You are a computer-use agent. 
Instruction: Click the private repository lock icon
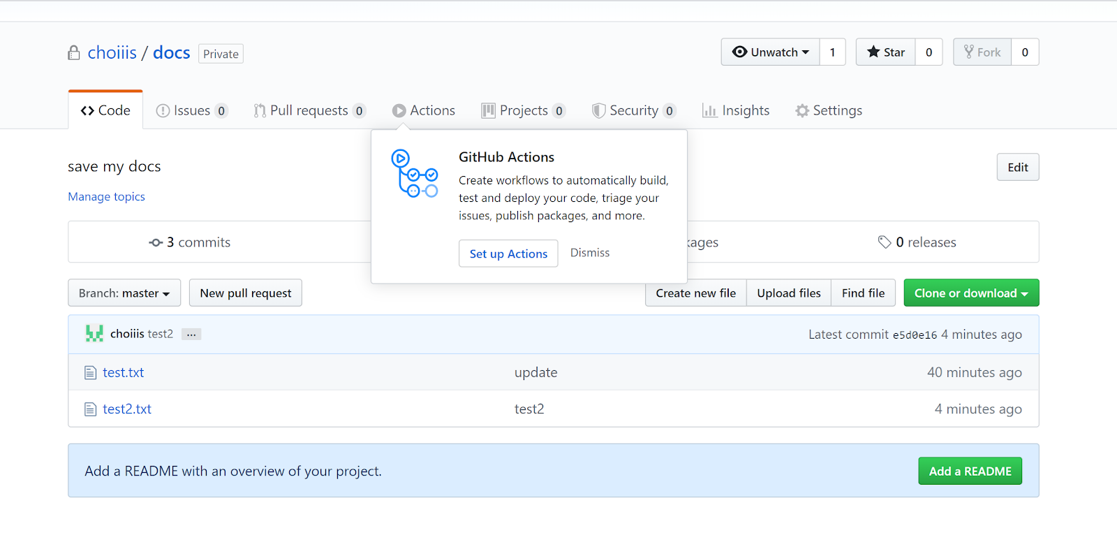click(74, 53)
